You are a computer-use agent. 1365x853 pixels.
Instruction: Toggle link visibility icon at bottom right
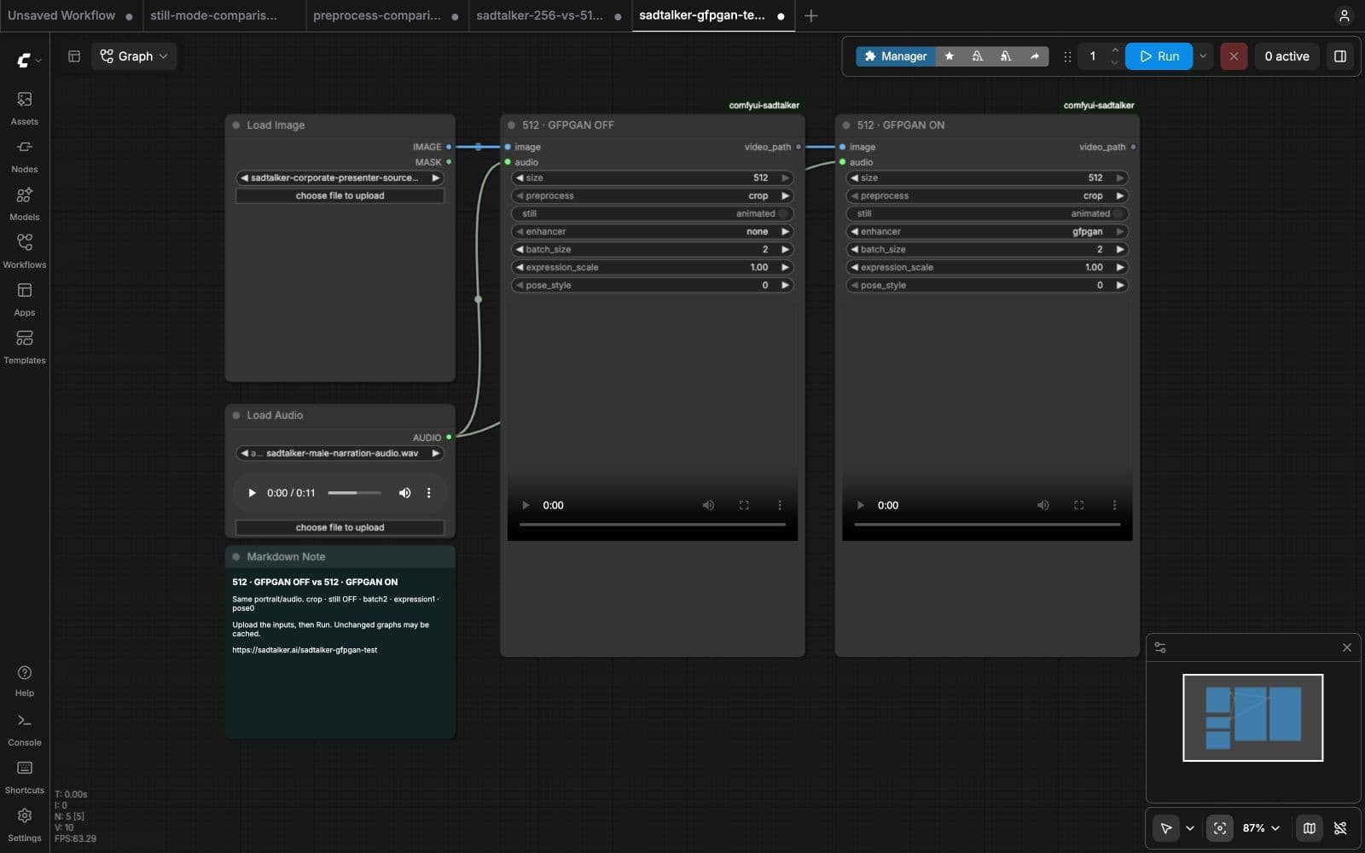[1339, 827]
